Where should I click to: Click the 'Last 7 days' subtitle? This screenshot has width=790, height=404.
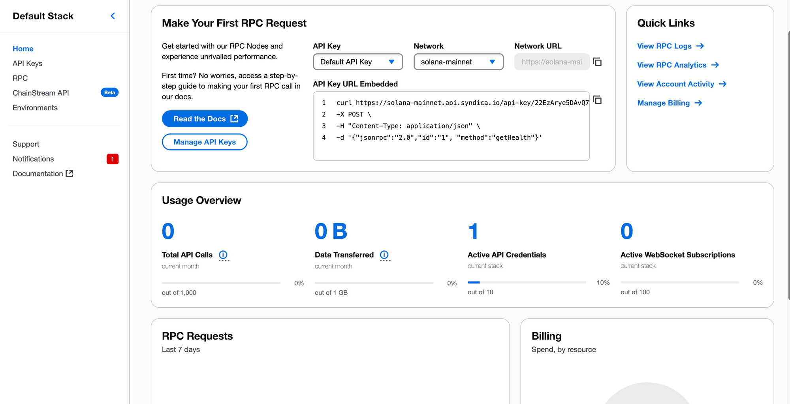pos(181,350)
